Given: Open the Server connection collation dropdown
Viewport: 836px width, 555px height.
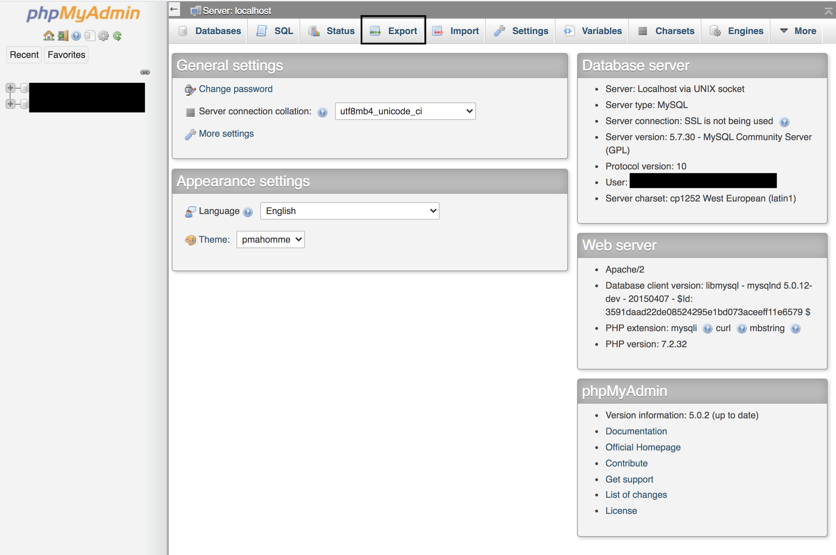Looking at the screenshot, I should 405,111.
